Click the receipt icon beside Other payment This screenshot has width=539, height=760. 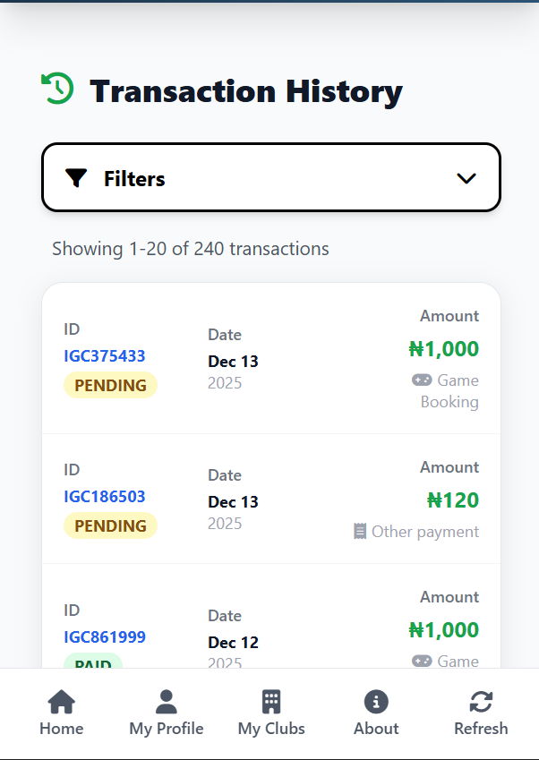(x=360, y=532)
